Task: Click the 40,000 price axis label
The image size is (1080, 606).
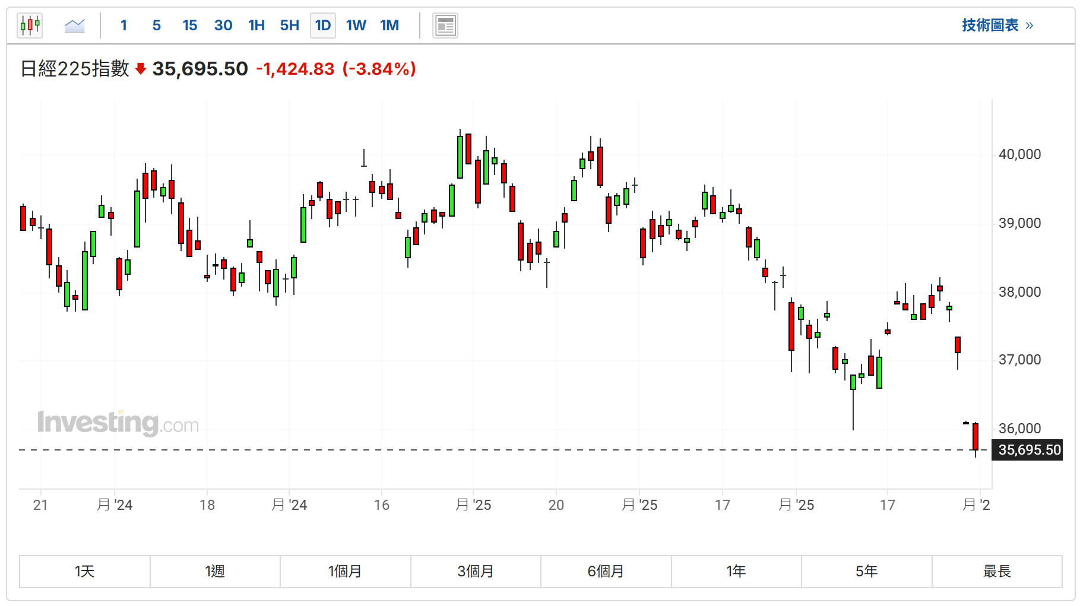Action: (1019, 154)
